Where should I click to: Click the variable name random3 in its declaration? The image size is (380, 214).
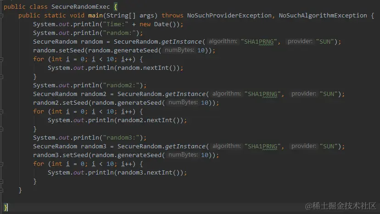pyautogui.click(x=94, y=146)
